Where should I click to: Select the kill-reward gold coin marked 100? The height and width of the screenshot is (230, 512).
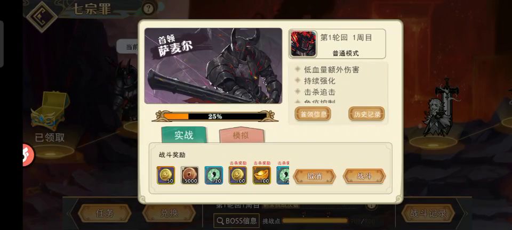pos(238,175)
